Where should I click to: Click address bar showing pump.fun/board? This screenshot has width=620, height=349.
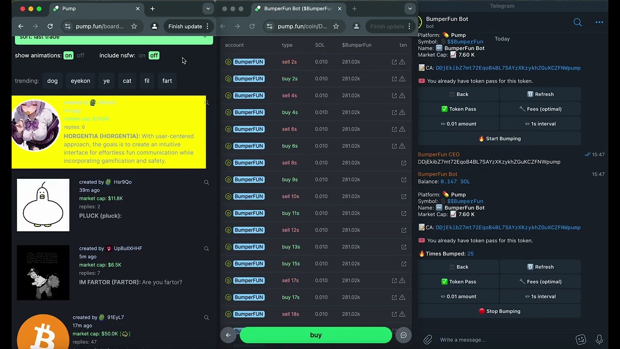click(x=100, y=26)
